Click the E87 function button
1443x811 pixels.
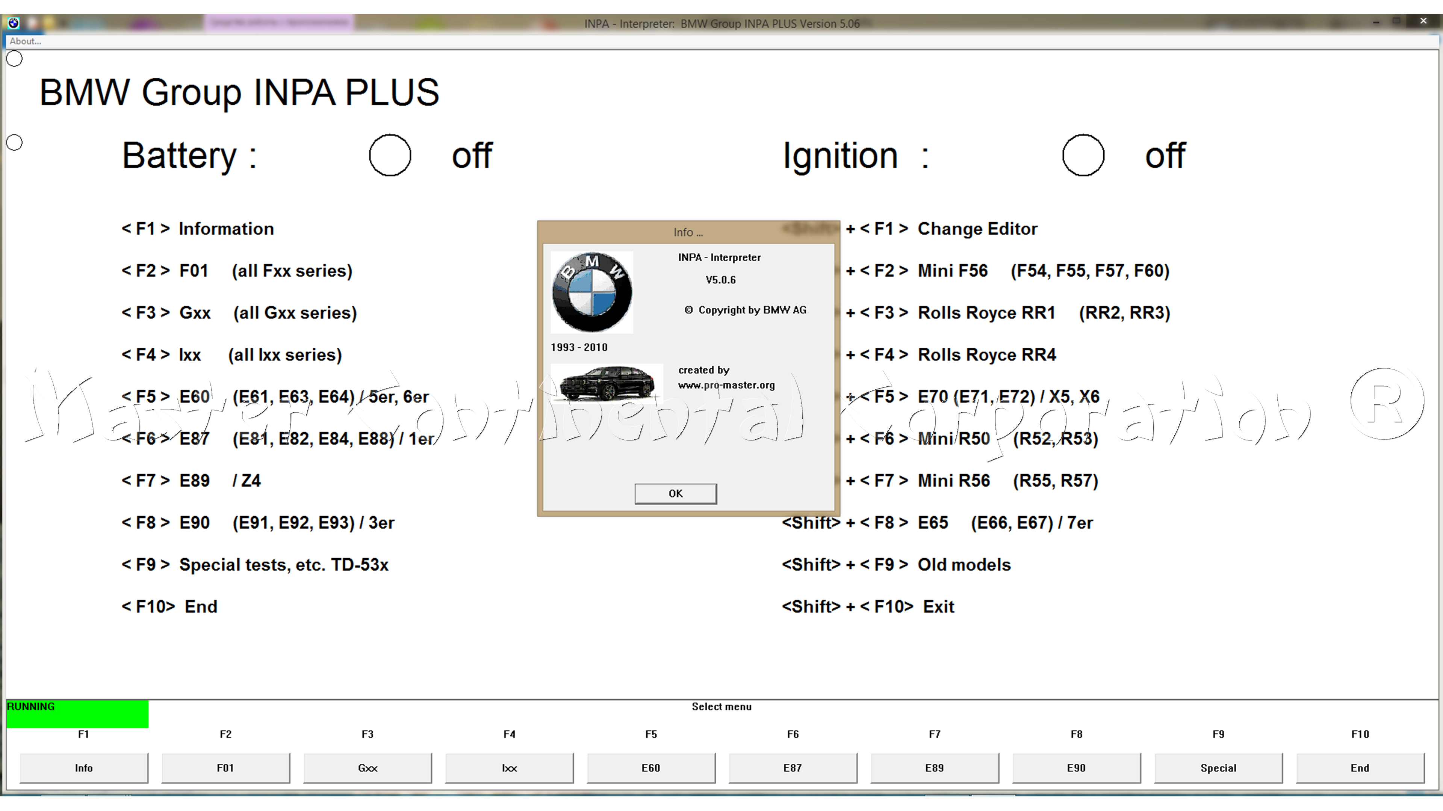coord(793,767)
